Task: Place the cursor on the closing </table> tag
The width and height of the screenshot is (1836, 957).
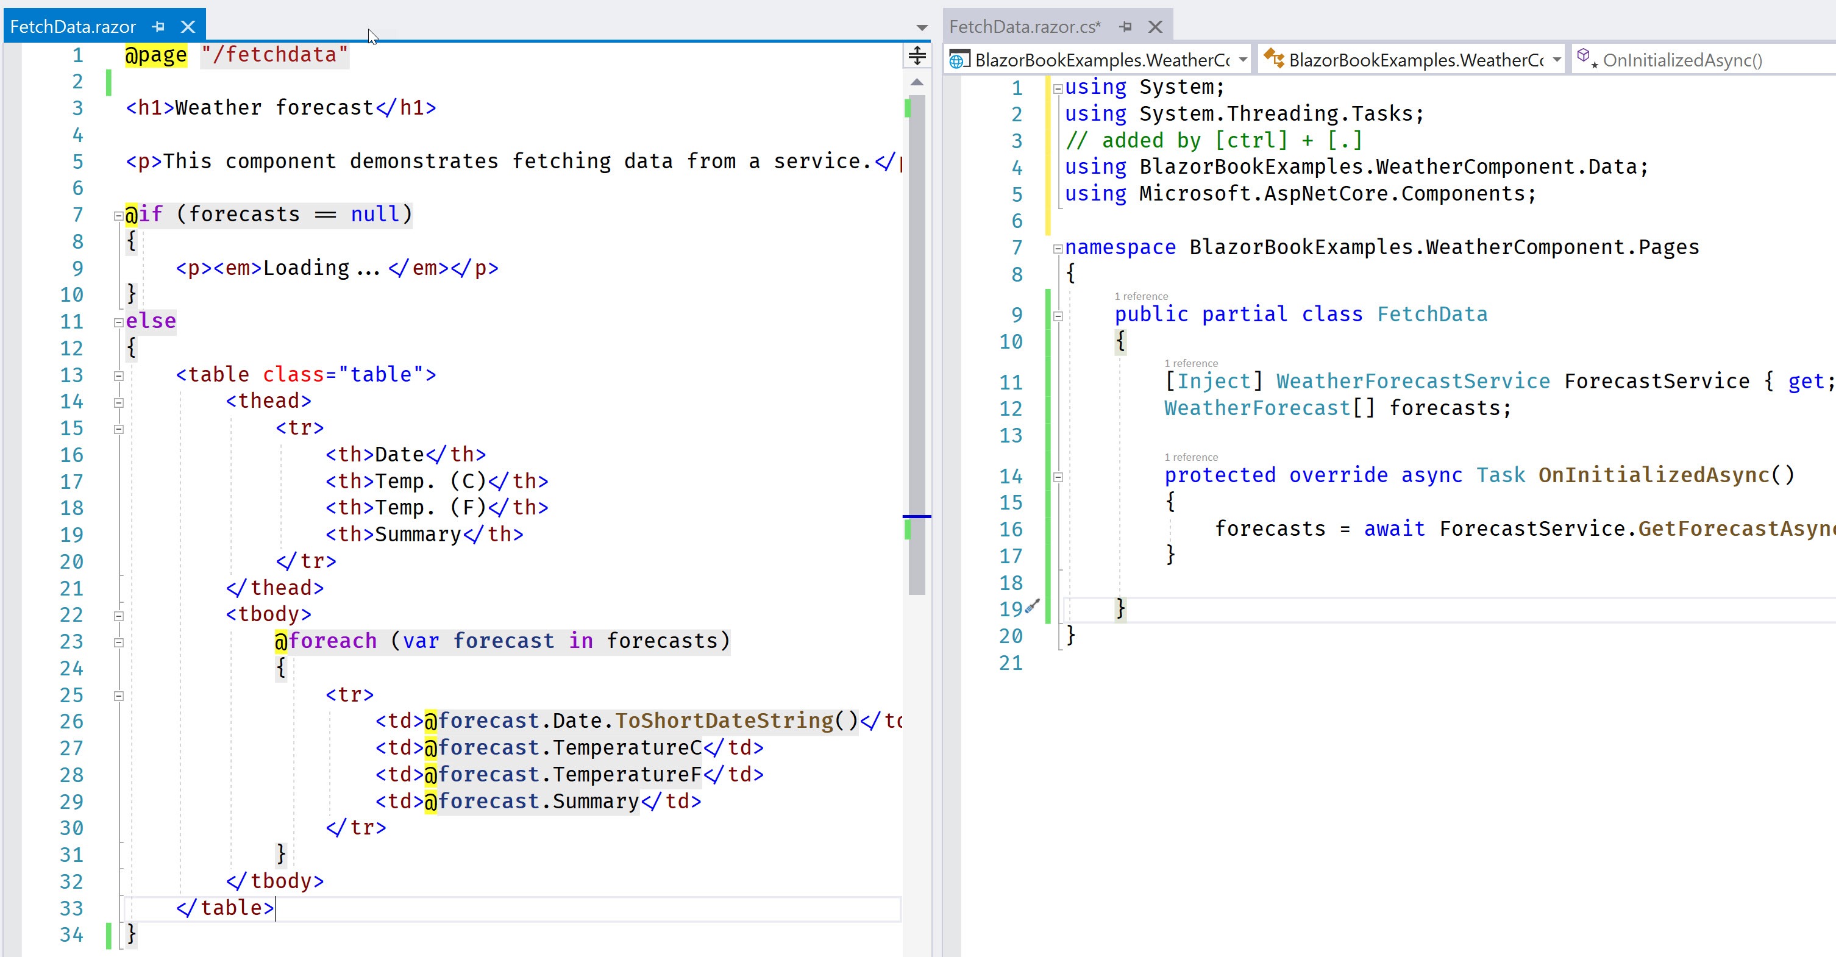Action: pyautogui.click(x=224, y=907)
